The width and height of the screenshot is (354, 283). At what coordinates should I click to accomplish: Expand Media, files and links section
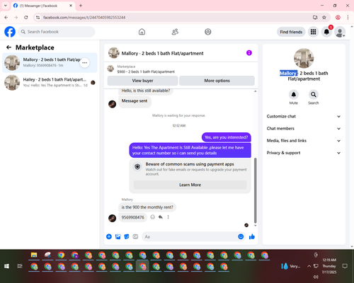(304, 141)
